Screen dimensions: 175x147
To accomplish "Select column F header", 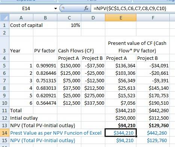I will (153, 18).
